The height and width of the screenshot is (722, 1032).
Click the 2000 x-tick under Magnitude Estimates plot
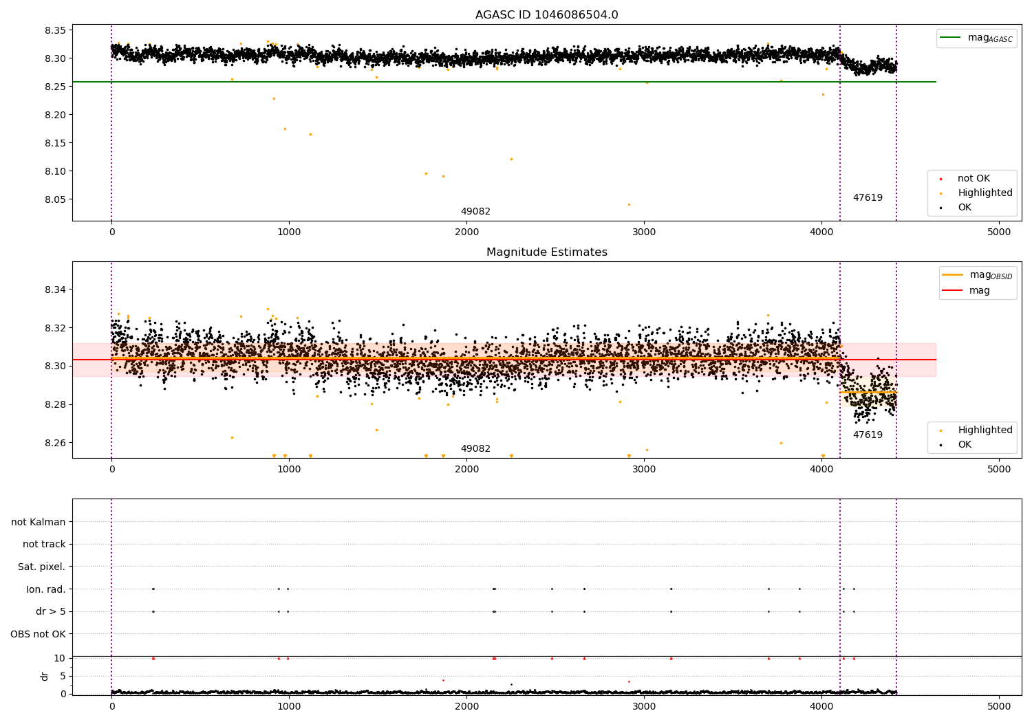click(466, 470)
